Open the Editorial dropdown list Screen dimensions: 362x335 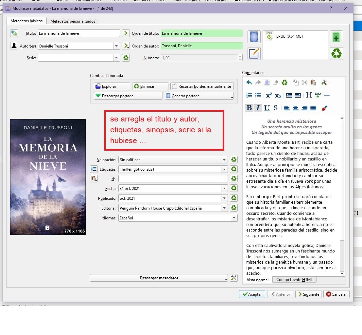point(224,208)
